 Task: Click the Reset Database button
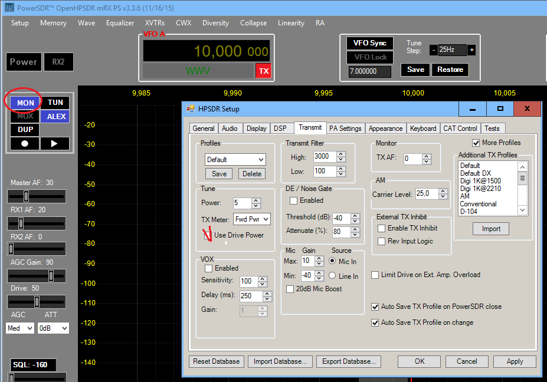click(x=217, y=362)
